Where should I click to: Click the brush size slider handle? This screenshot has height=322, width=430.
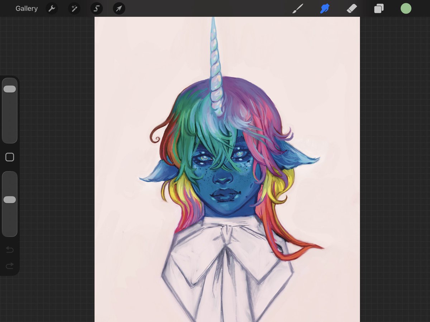click(10, 89)
